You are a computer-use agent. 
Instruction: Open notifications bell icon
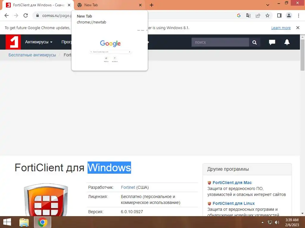287,42
